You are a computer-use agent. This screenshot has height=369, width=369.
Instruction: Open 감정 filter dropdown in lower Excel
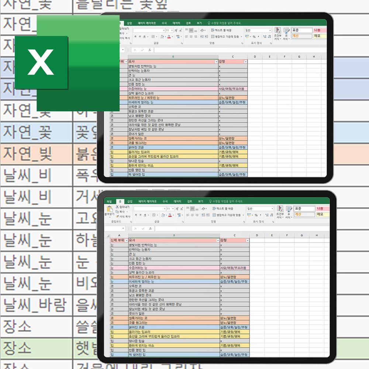(x=247, y=241)
